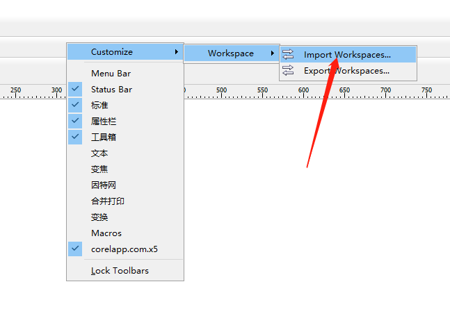Uncheck the corelapp.com.x5 toolbar

[125, 249]
